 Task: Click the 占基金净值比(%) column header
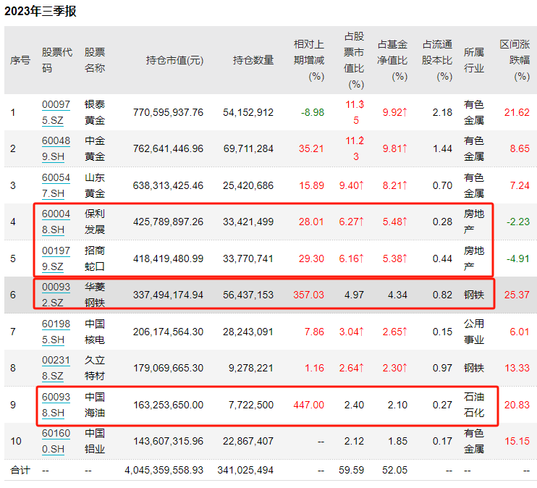coord(392,60)
